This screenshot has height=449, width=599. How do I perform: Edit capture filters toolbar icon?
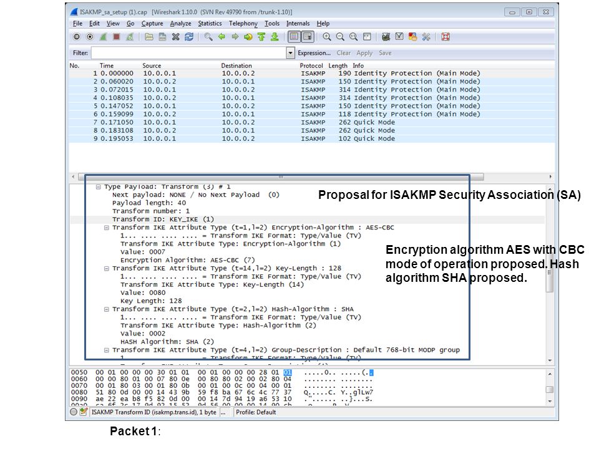pos(386,37)
